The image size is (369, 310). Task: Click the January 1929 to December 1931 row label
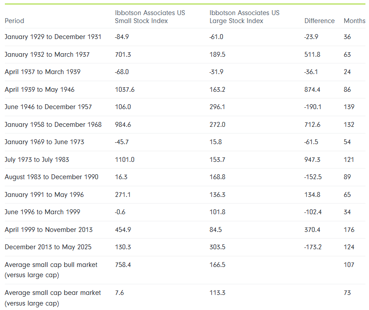point(53,37)
